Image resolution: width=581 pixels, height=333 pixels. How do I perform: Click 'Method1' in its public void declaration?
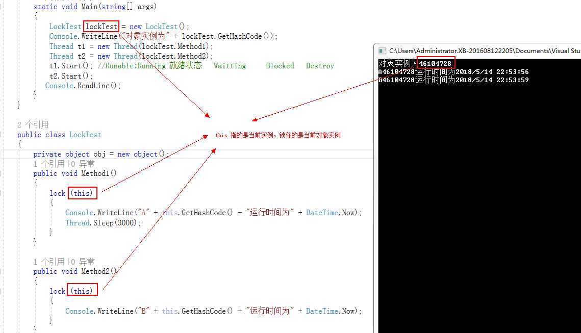click(x=95, y=173)
